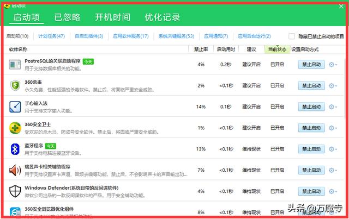Select 应用后台运行(2) sub-tab

click(254, 36)
